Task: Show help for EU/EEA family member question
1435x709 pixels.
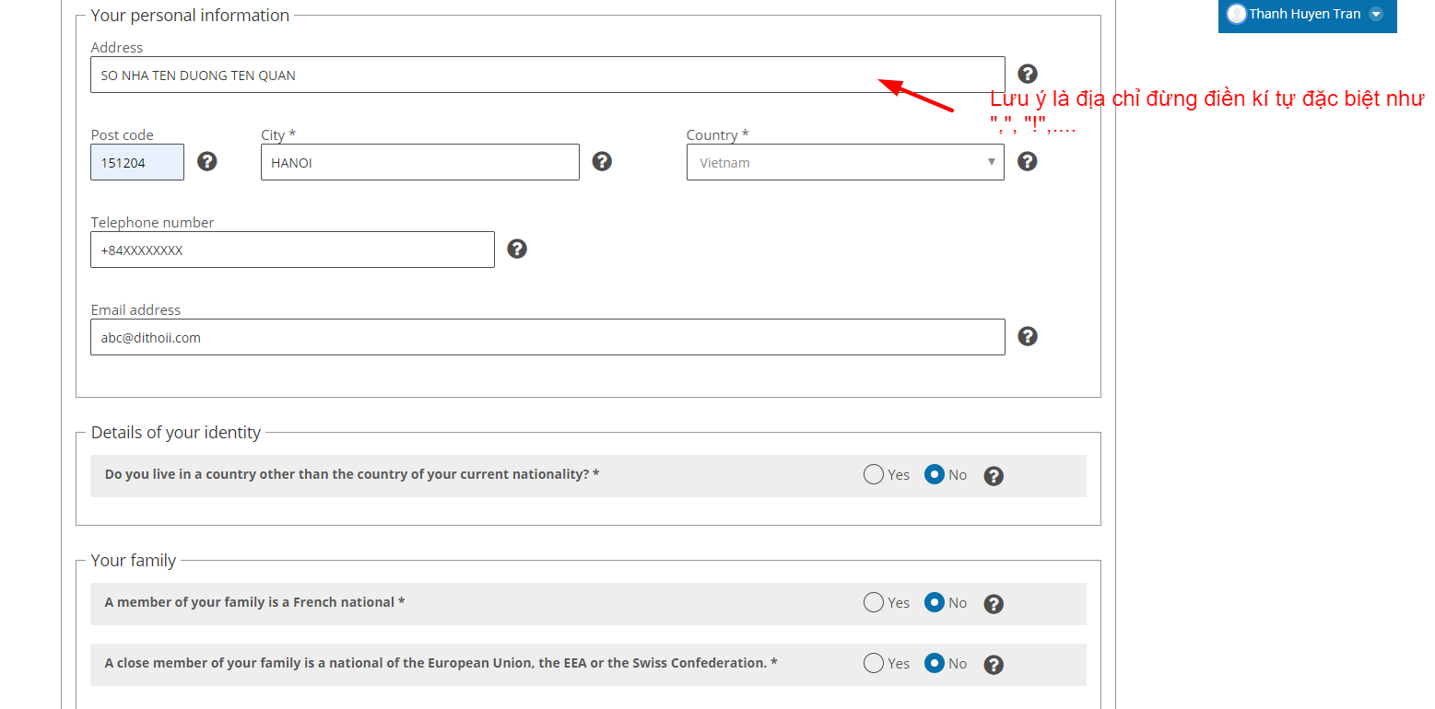Action: pyautogui.click(x=994, y=665)
